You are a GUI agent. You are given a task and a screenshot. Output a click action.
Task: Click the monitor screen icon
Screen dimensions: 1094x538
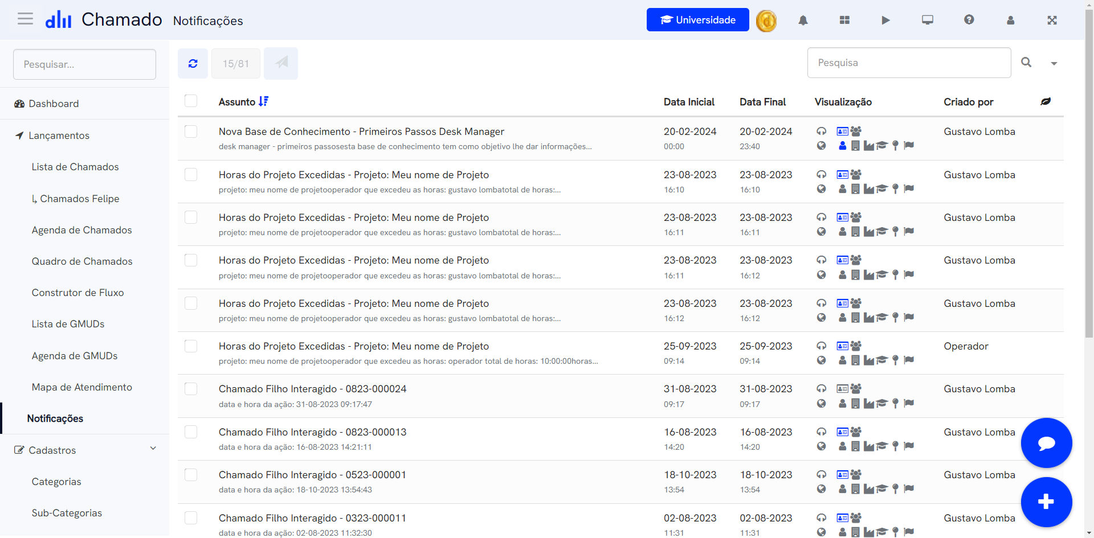928,20
